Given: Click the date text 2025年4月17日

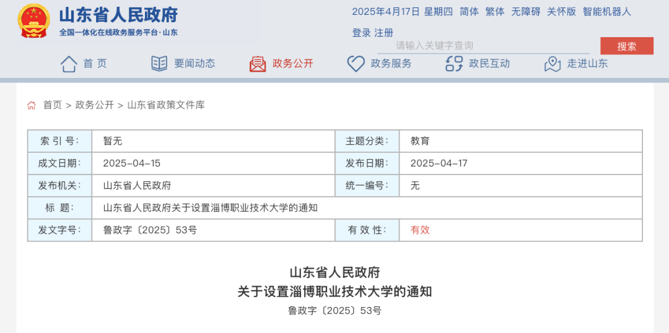Looking at the screenshot, I should 386,12.
